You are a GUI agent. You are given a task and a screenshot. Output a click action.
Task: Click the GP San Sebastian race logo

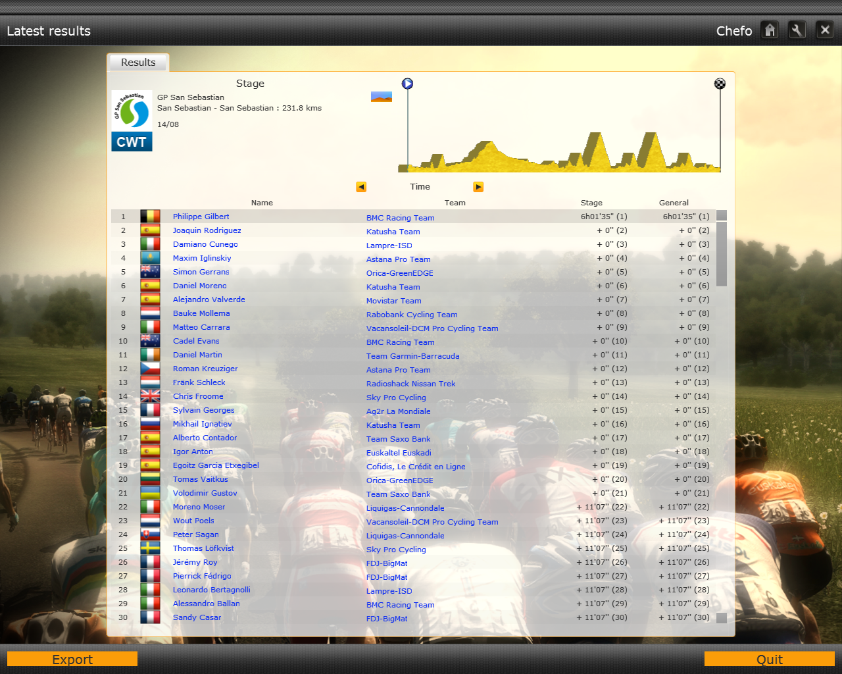point(132,110)
